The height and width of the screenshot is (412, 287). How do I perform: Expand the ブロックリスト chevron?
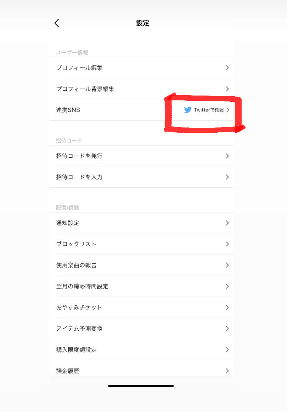(227, 244)
